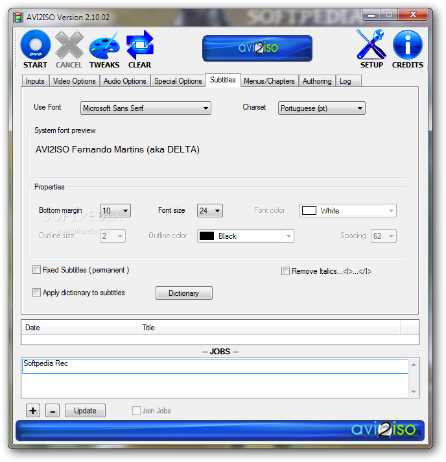Click the AVI2ISO title bar app icon
The width and height of the screenshot is (446, 462).
18,18
